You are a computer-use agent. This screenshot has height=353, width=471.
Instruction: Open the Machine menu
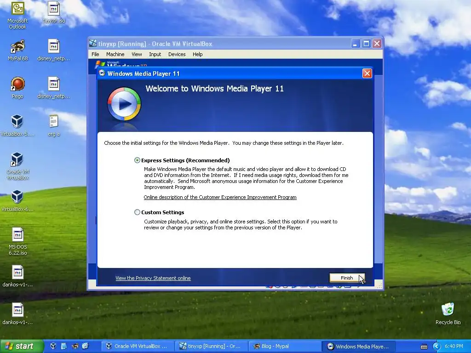point(115,54)
